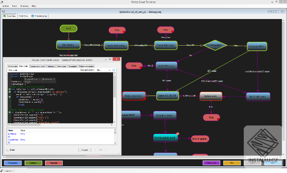Click the Labs tab in the bottom bar
Image resolution: width=287 pixels, height=173 pixels.
tap(7, 171)
